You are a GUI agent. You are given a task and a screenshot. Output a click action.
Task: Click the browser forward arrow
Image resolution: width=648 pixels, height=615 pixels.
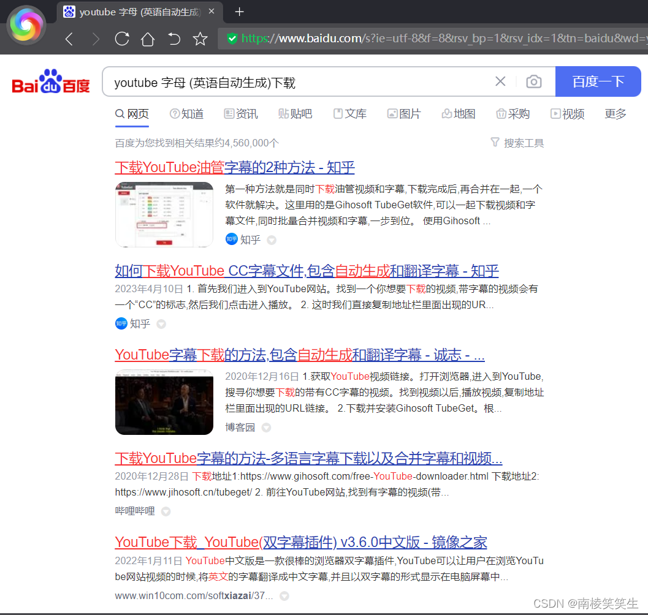coord(96,39)
